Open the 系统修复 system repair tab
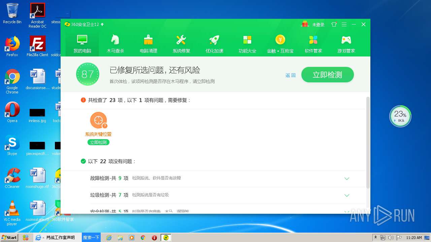This screenshot has height=242, width=431. [x=181, y=44]
